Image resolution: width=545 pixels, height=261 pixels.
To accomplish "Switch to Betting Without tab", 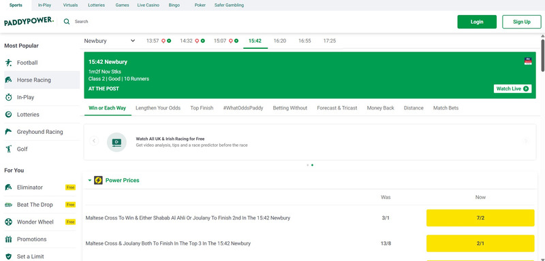I will click(x=290, y=108).
